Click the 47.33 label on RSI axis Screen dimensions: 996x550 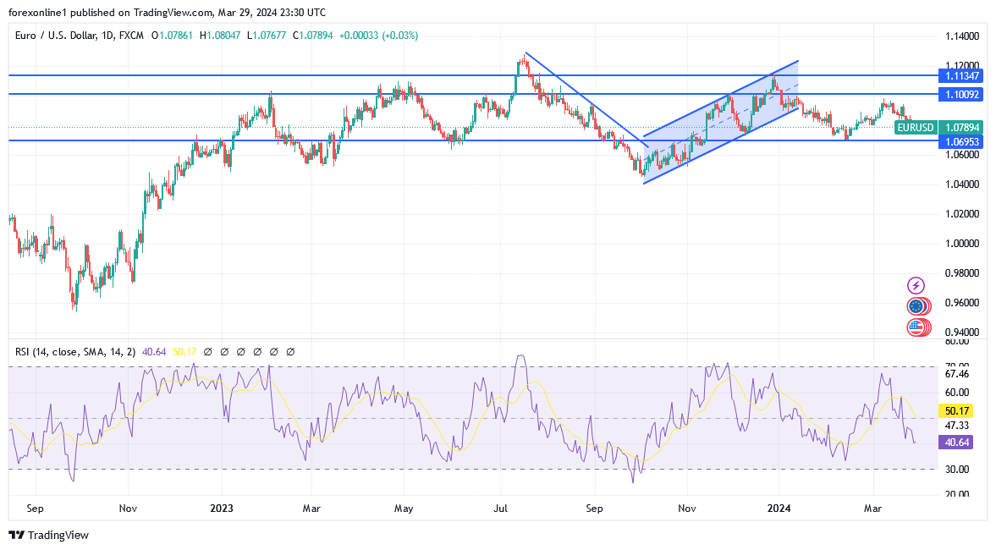tap(957, 426)
